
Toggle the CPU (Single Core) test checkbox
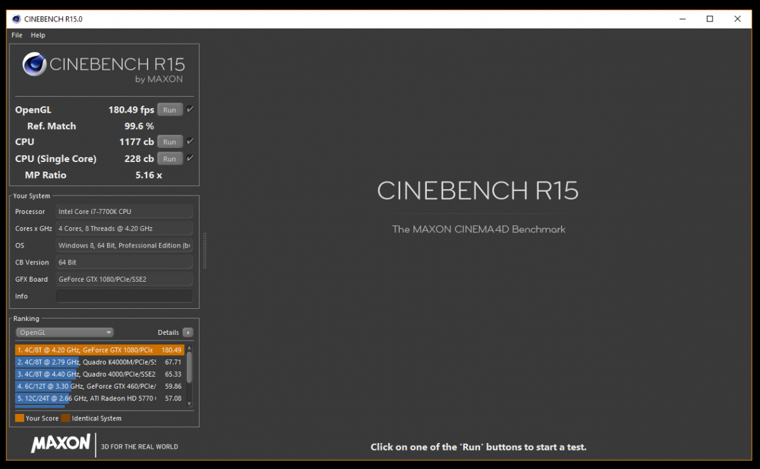point(190,158)
